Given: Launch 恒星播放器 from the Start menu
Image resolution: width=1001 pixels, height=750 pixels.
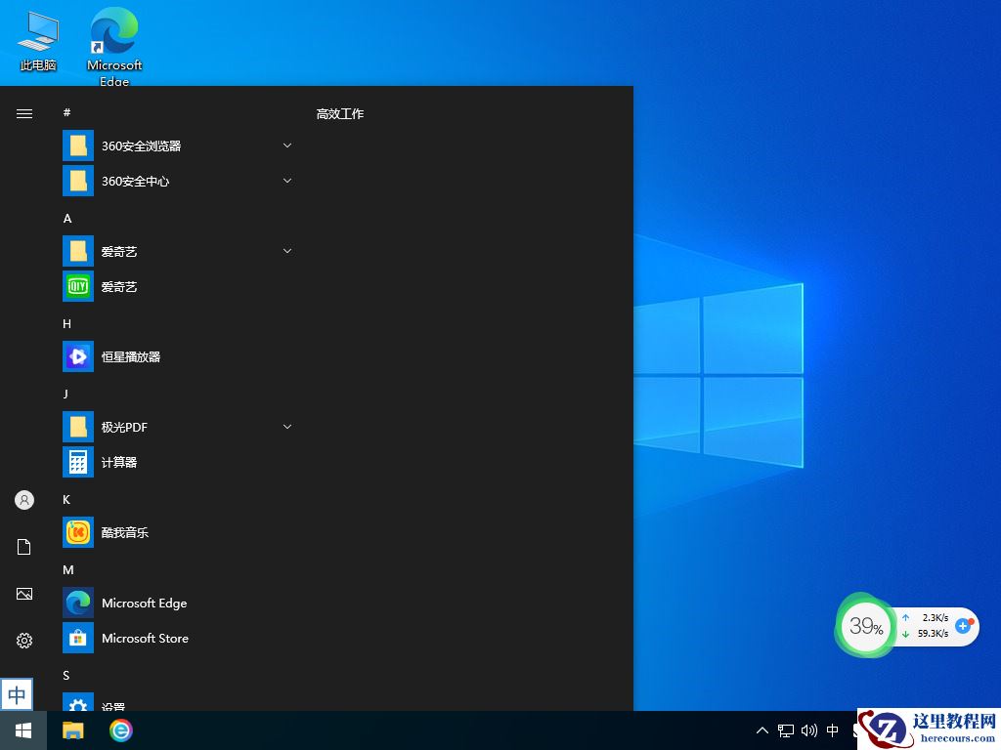Looking at the screenshot, I should [132, 356].
